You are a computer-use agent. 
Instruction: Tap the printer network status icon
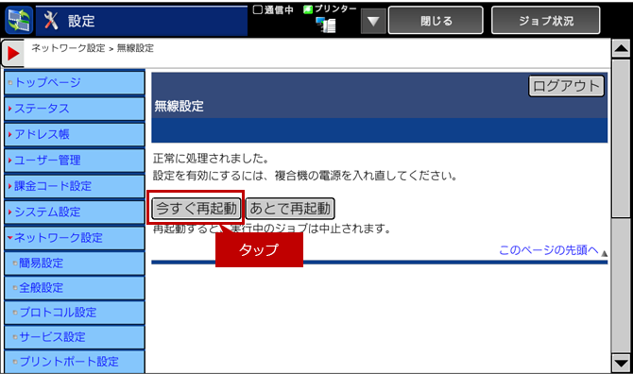(325, 25)
